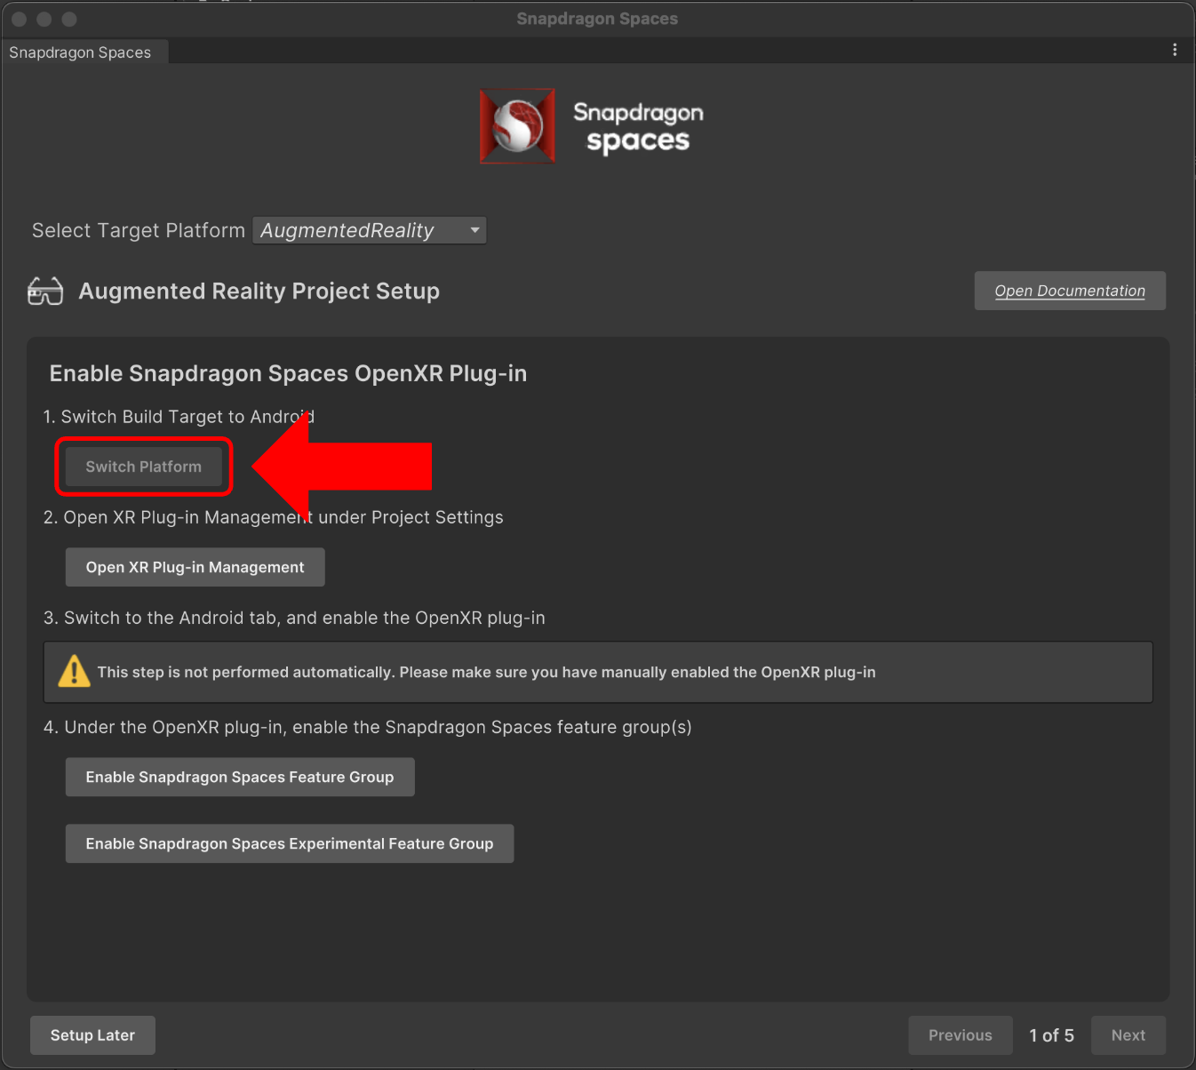Click the window zoom button
1196x1070 pixels.
click(69, 19)
